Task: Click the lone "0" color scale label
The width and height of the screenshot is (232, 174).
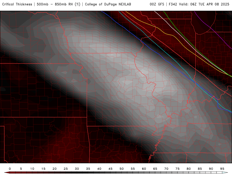Action: pos(10,169)
